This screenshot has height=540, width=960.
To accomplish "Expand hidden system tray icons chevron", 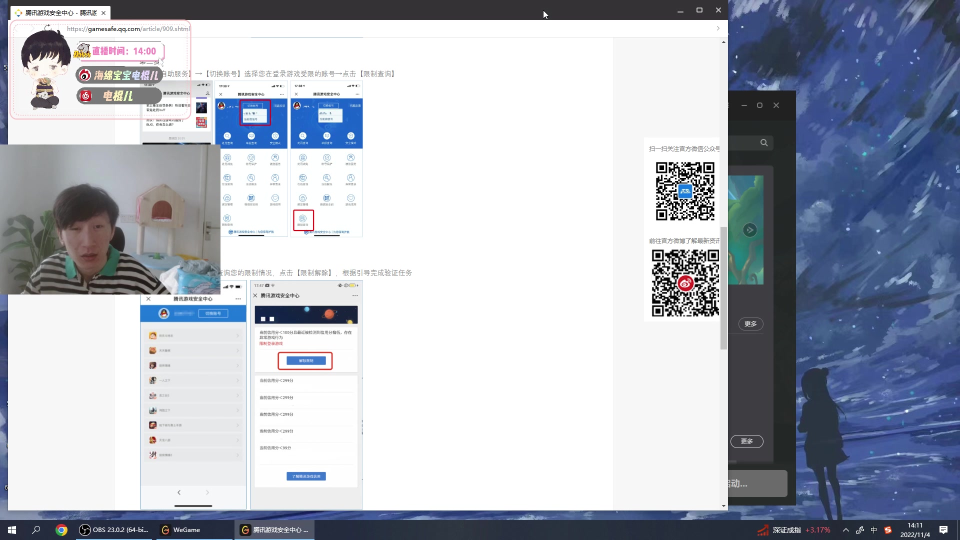I will click(x=846, y=530).
